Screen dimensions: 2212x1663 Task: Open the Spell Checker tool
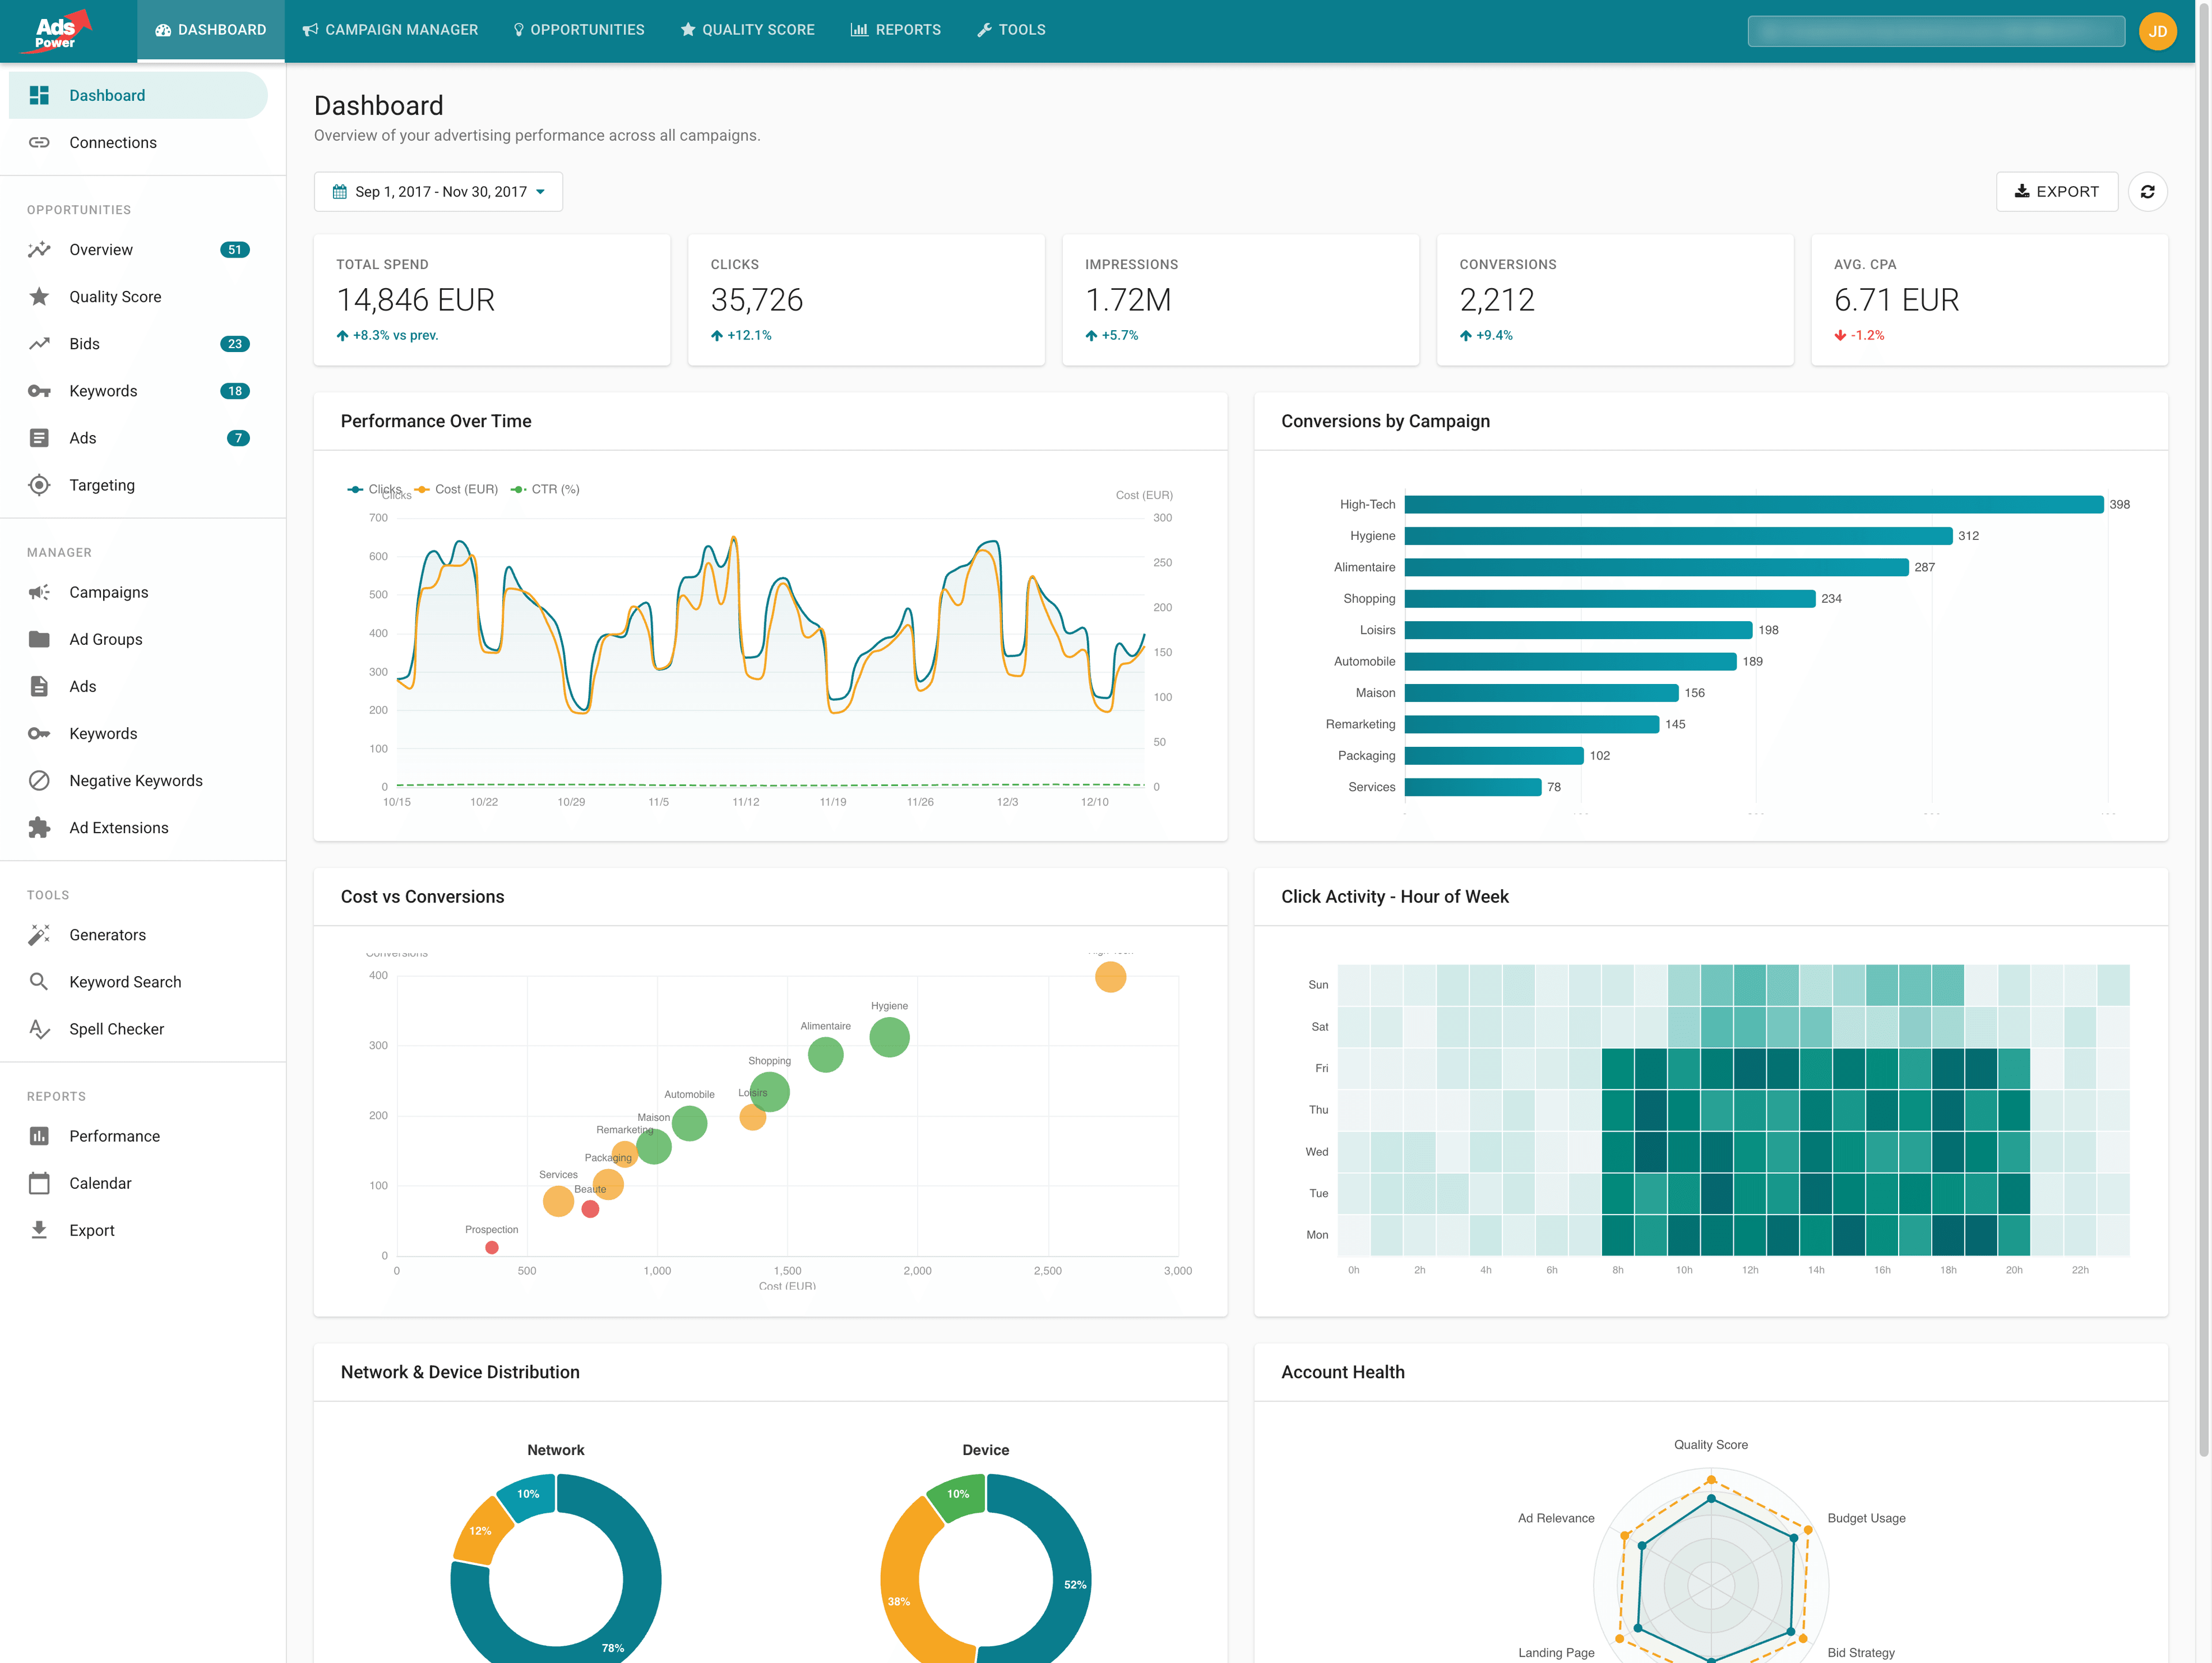(116, 1029)
